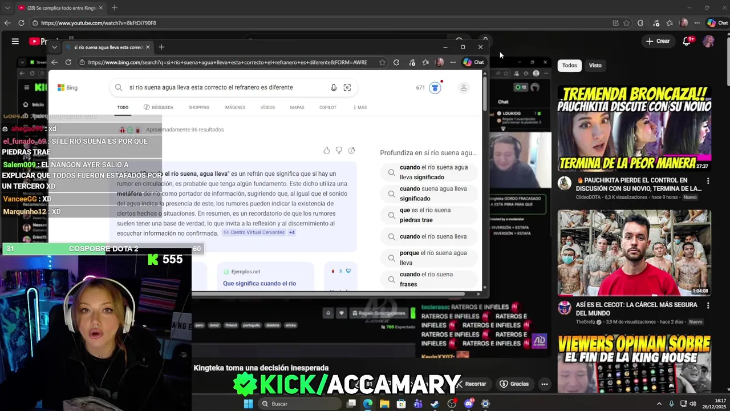Image resolution: width=730 pixels, height=411 pixels.
Task: Open the Windows Start menu
Action: coord(248,404)
